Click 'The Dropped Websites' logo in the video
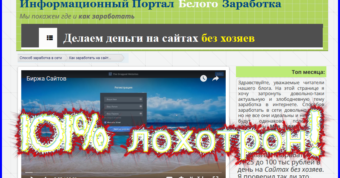Screen dimensions: 340x178 (x=123, y=74)
